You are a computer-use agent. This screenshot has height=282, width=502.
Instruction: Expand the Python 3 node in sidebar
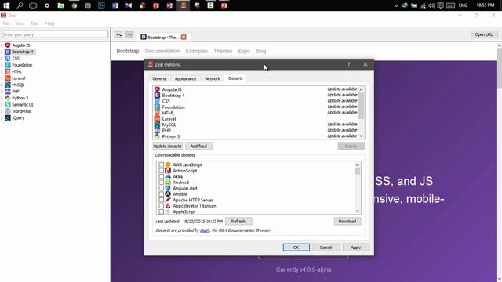click(2, 98)
